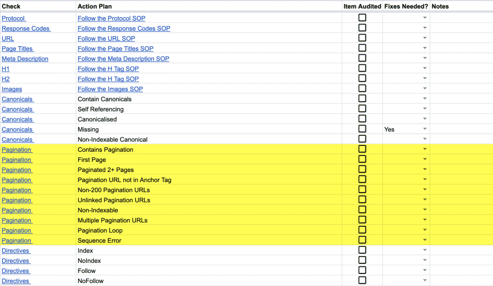Toggle the Item Audited checkbox for Pagination Loop
The height and width of the screenshot is (286, 493).
(362, 230)
